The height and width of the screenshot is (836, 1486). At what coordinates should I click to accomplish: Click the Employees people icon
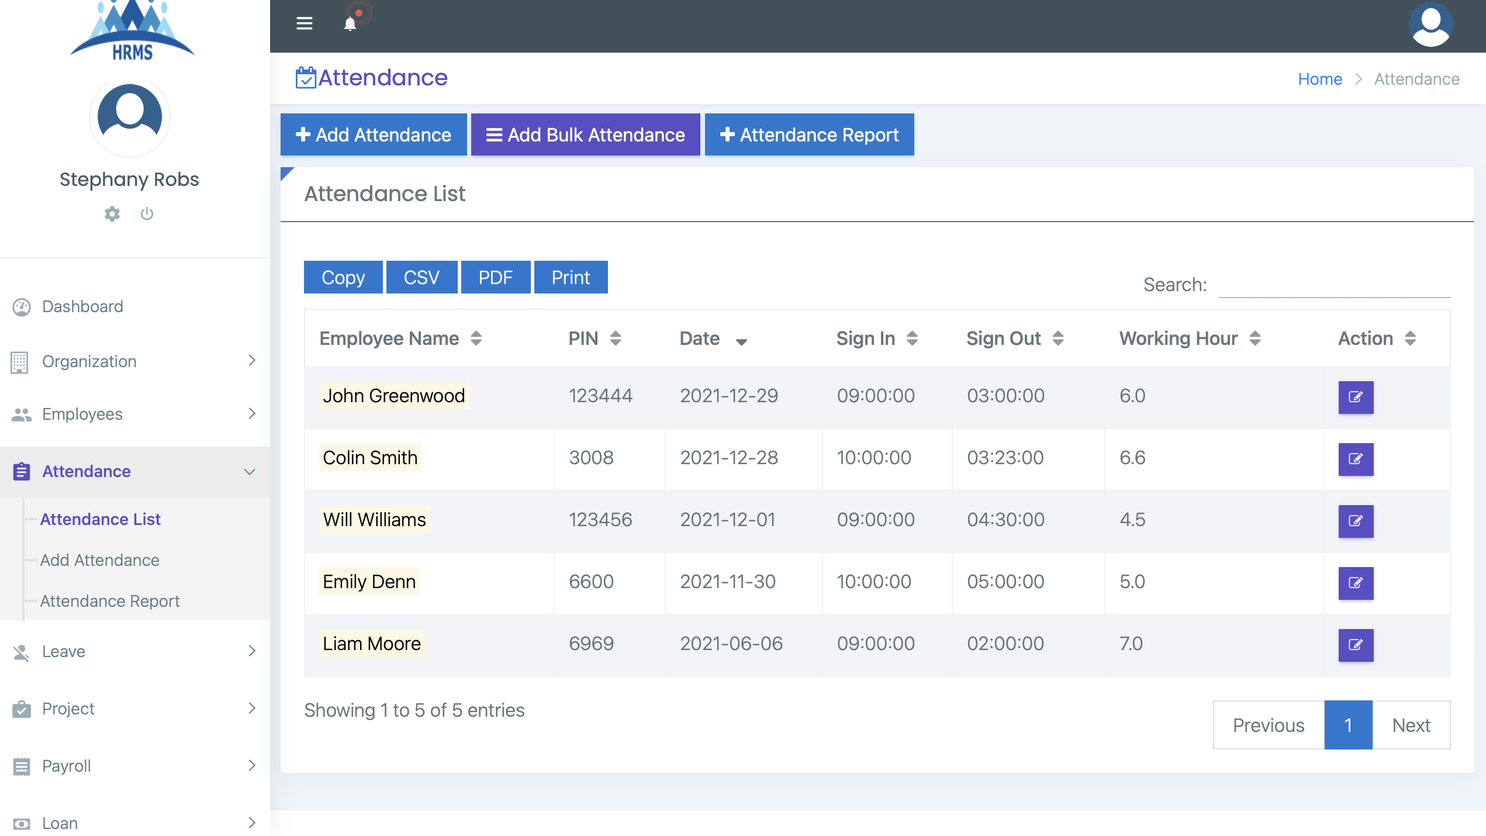[x=22, y=414]
